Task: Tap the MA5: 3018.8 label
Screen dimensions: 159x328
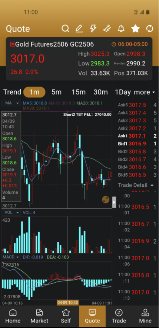Action: [35, 103]
